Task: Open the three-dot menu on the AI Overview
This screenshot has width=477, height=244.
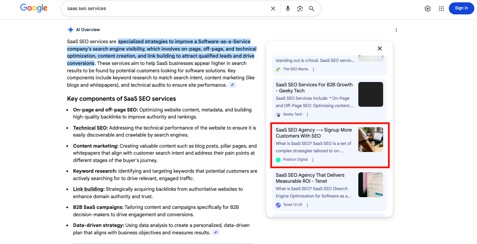Action: coord(396,30)
